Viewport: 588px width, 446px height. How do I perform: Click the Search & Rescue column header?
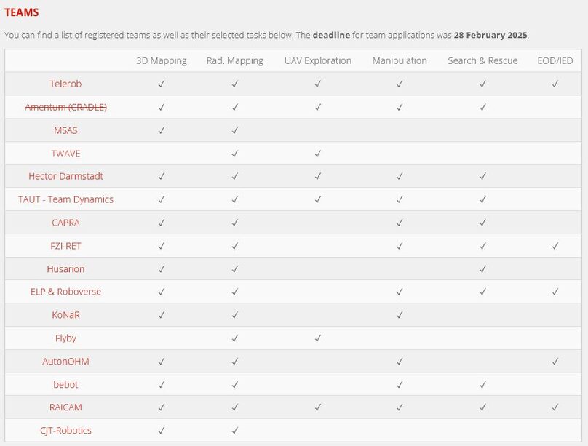click(482, 60)
